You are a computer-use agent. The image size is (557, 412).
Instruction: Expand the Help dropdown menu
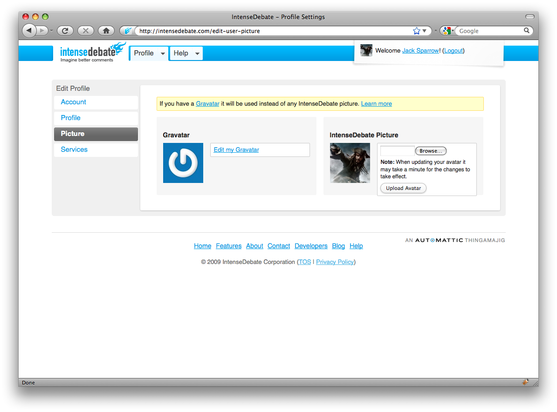click(186, 54)
